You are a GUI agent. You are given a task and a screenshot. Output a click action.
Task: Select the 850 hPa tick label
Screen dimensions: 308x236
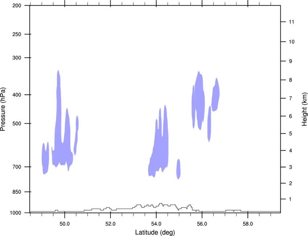pyautogui.click(x=17, y=192)
